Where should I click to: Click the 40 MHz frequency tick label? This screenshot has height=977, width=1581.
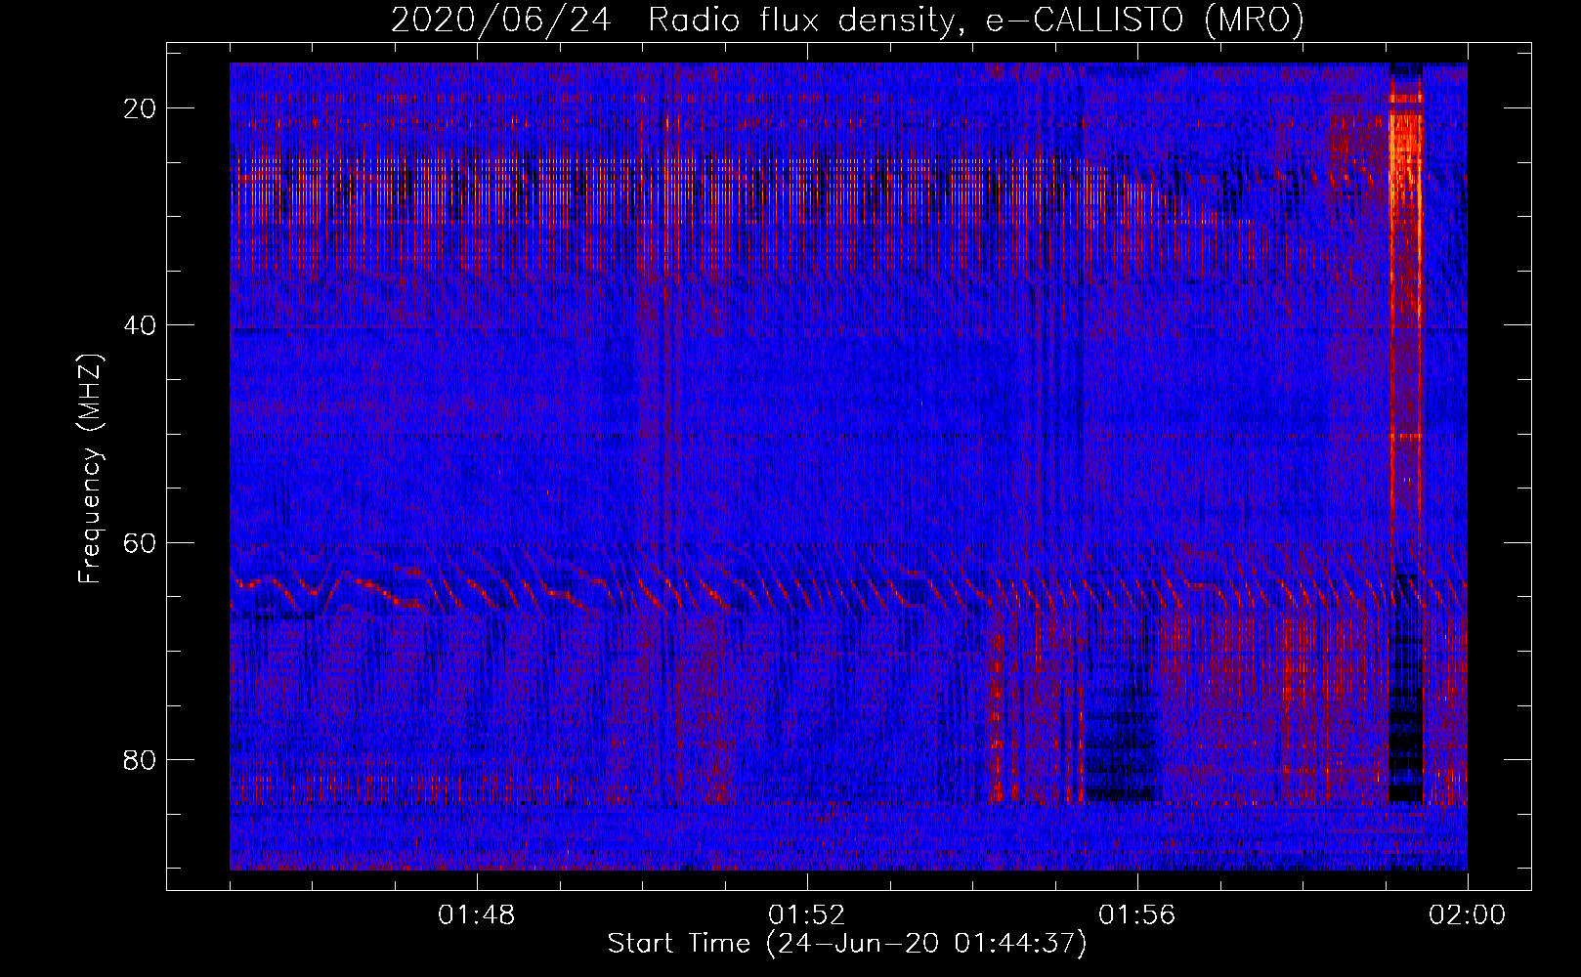coord(141,325)
